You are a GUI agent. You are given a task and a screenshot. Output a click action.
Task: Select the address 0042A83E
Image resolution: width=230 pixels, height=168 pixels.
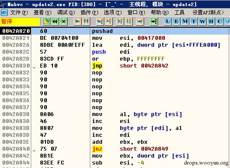(16, 142)
